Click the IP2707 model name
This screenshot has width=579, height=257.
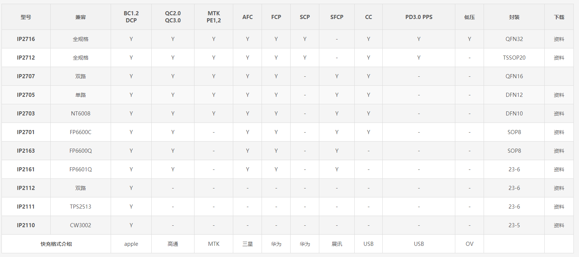pyautogui.click(x=26, y=76)
